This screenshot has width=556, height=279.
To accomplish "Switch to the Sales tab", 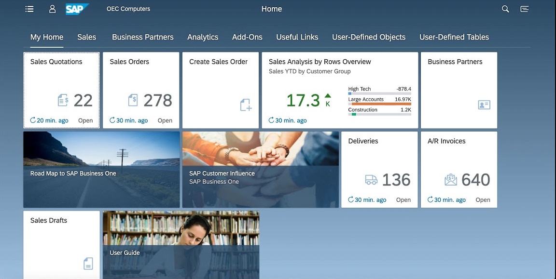I will tap(87, 37).
